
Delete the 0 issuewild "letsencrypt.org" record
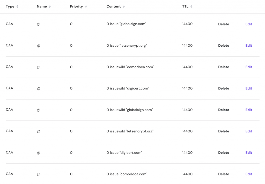click(x=224, y=131)
